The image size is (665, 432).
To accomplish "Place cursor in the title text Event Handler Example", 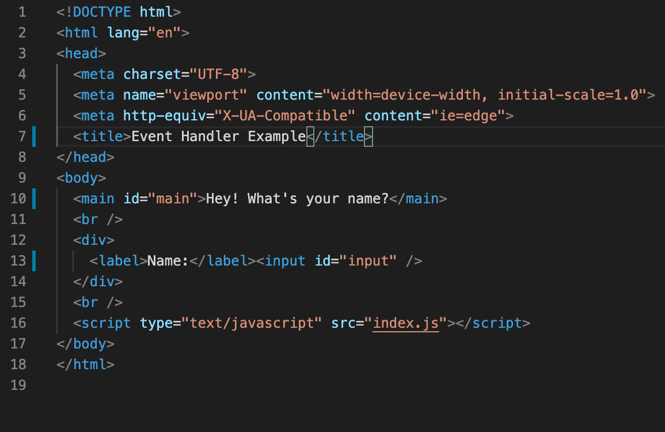I will click(x=218, y=136).
